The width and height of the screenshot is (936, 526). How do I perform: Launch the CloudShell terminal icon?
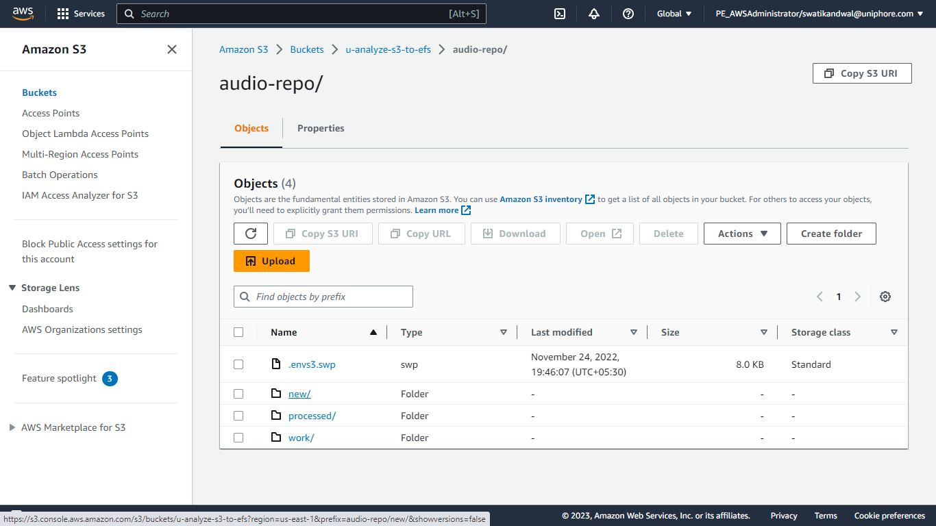point(560,14)
